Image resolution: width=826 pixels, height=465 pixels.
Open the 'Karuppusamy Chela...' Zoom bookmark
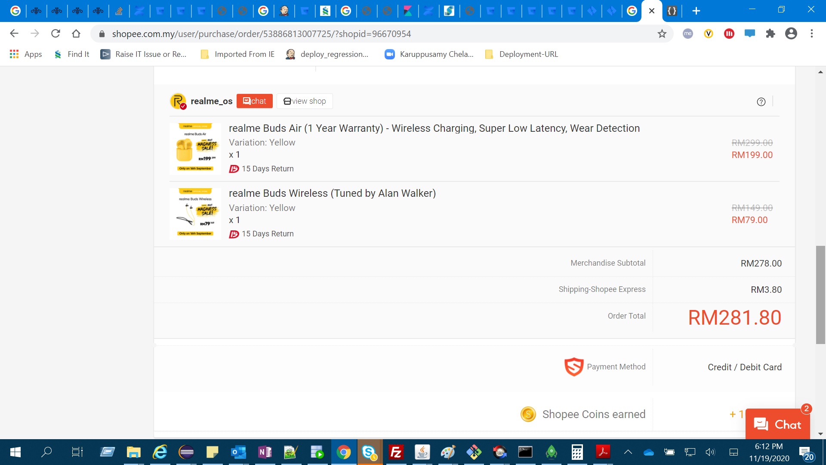point(429,54)
